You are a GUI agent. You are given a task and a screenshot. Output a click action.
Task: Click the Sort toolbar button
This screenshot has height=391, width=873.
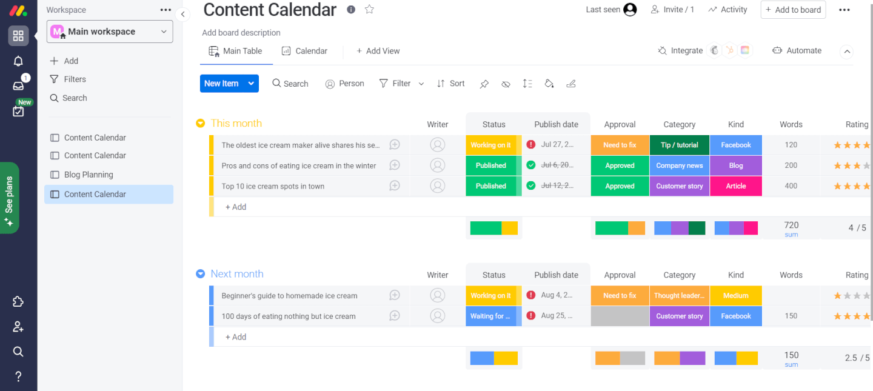[x=450, y=84]
